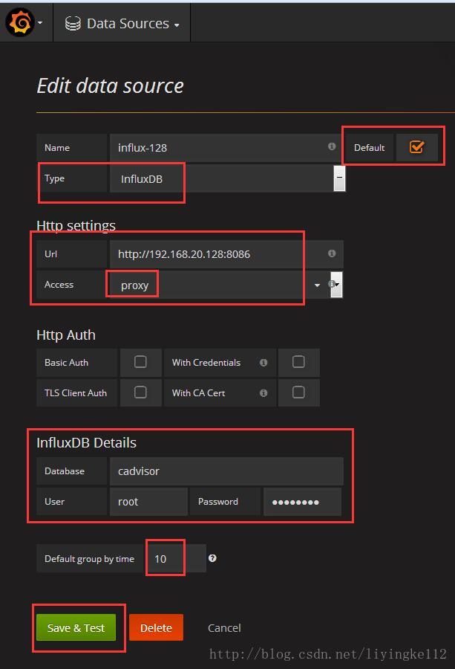Click the Type select arrow button
Screen dimensions: 455x669
tap(339, 178)
